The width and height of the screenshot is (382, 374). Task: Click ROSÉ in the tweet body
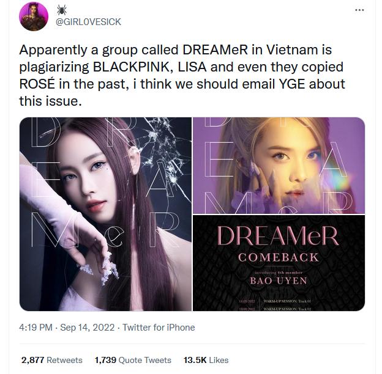pos(37,84)
